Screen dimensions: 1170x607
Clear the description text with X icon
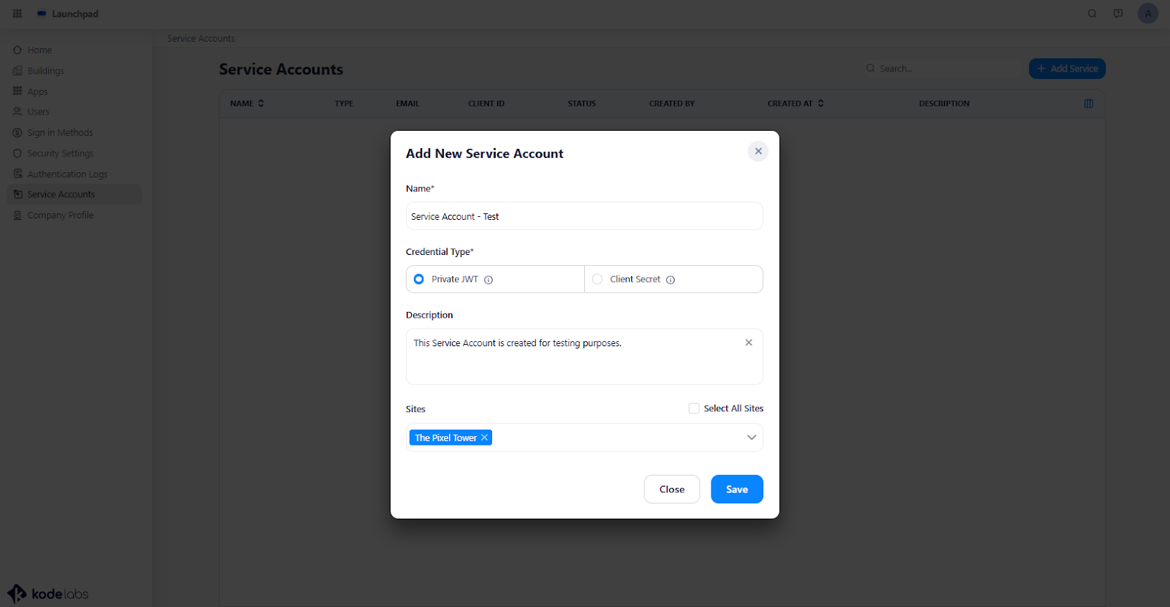[749, 343]
